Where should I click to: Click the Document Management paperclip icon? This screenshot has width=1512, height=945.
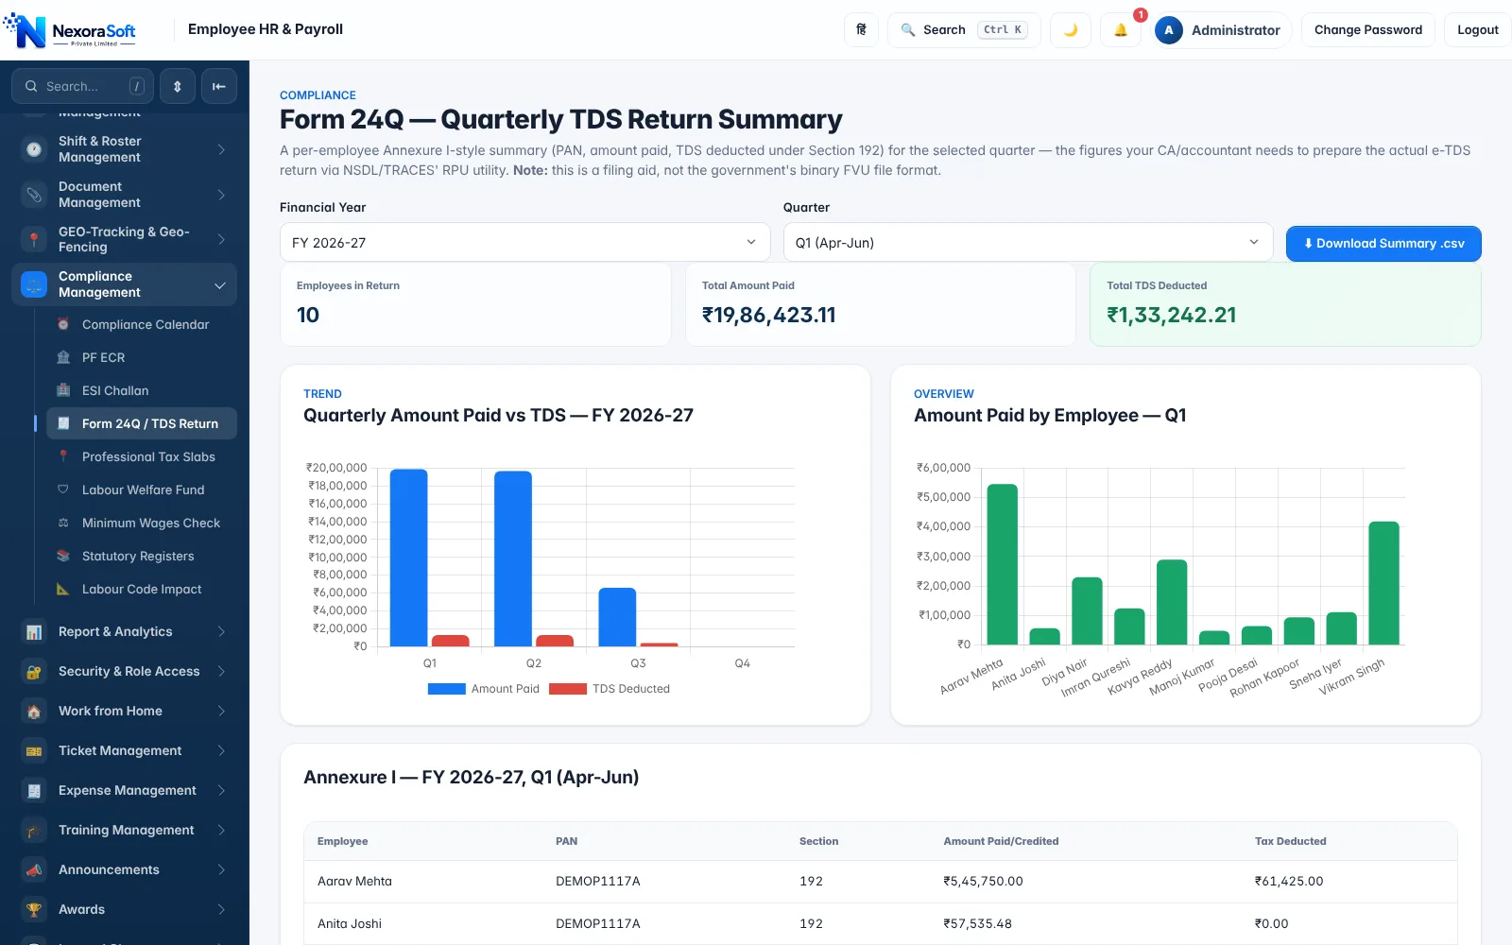click(34, 195)
